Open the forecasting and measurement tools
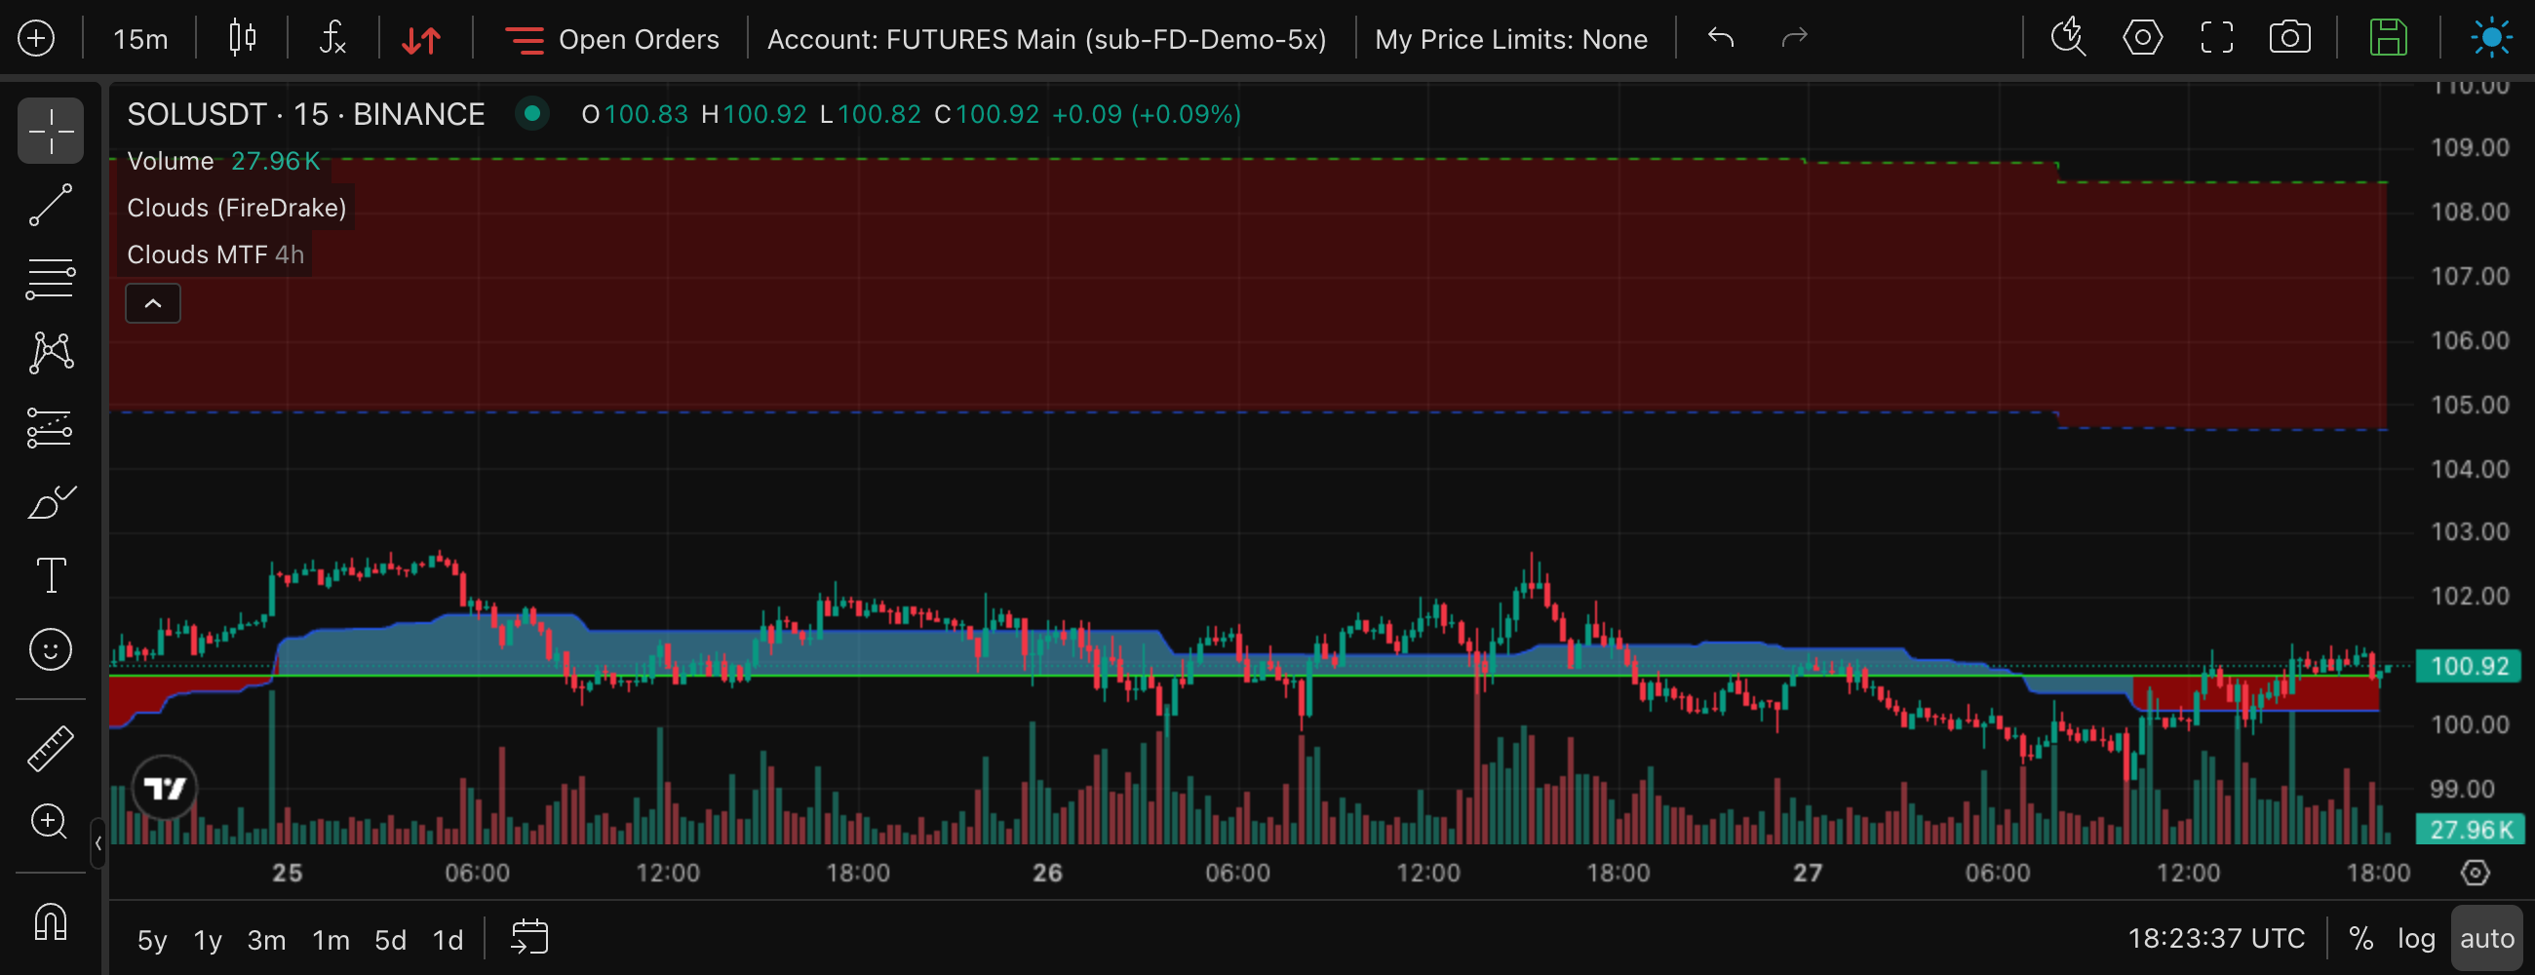 point(50,427)
